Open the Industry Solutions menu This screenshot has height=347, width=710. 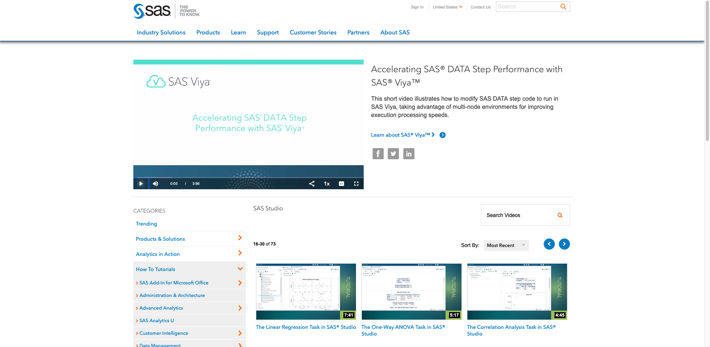[x=161, y=33]
